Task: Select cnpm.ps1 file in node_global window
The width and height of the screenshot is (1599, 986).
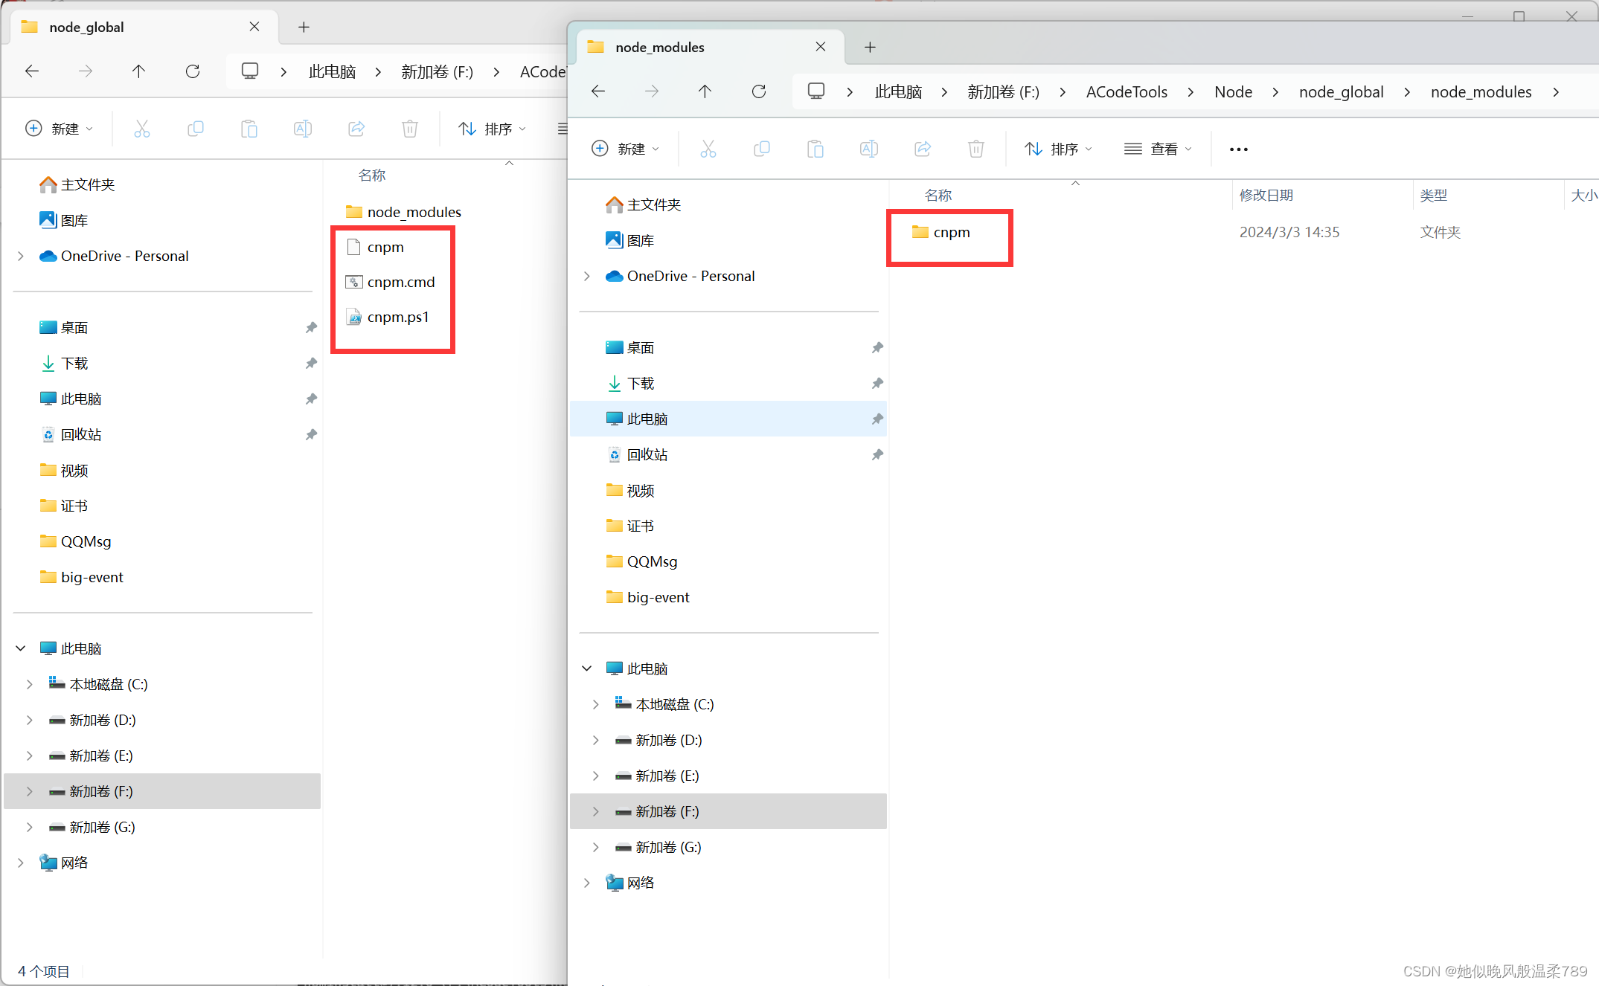Action: (388, 317)
